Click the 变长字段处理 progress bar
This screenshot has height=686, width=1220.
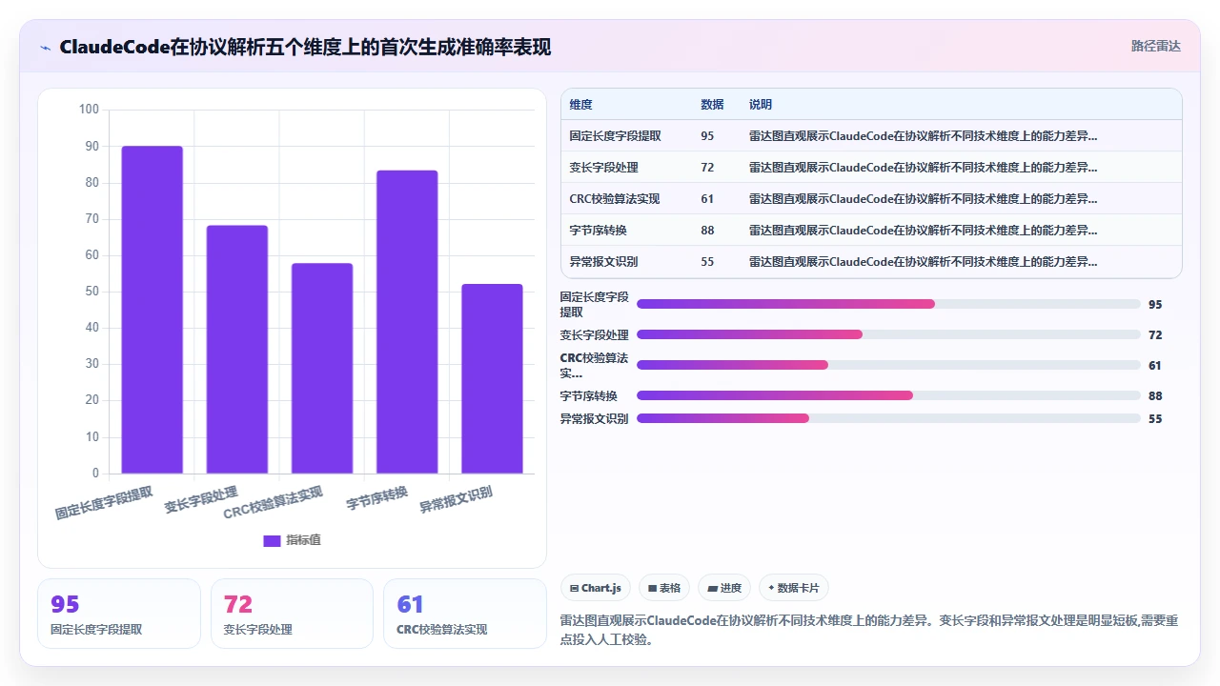point(888,334)
